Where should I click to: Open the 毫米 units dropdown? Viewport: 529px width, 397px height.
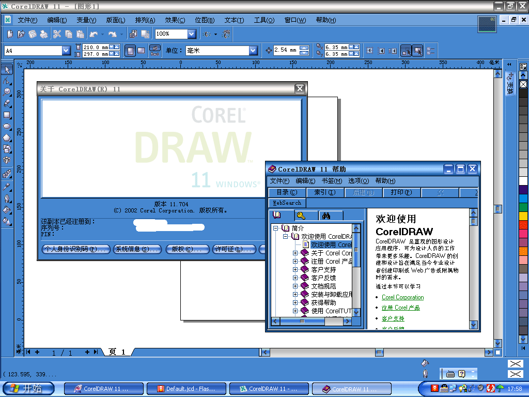pyautogui.click(x=253, y=51)
